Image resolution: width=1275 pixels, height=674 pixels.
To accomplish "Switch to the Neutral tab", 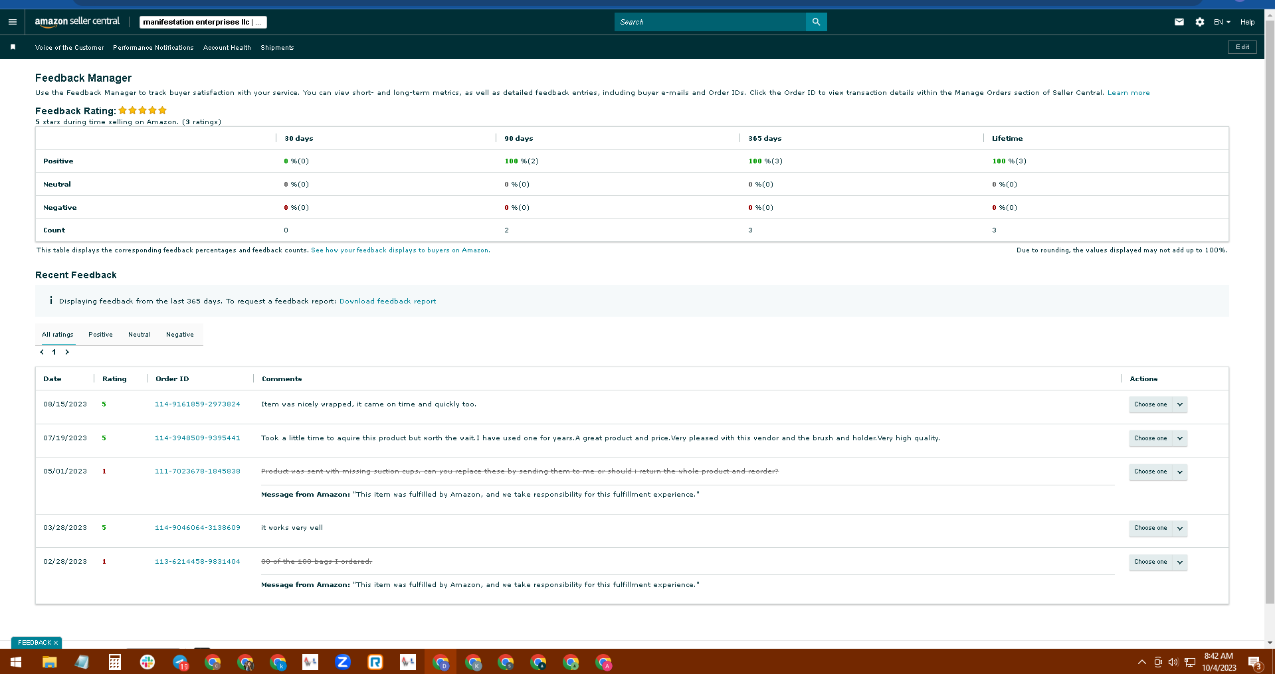I will [x=140, y=335].
